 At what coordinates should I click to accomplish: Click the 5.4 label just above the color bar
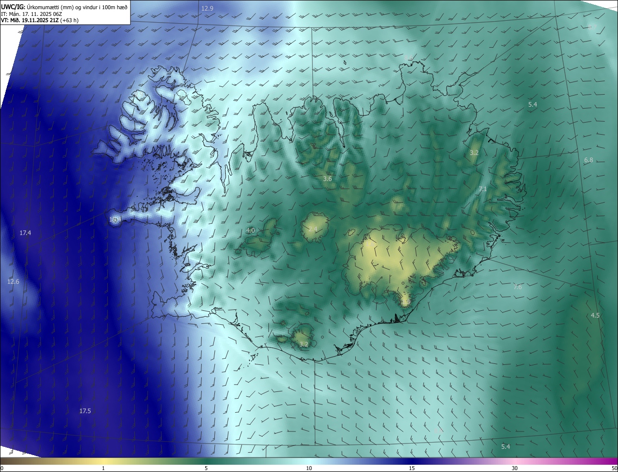coord(506,446)
